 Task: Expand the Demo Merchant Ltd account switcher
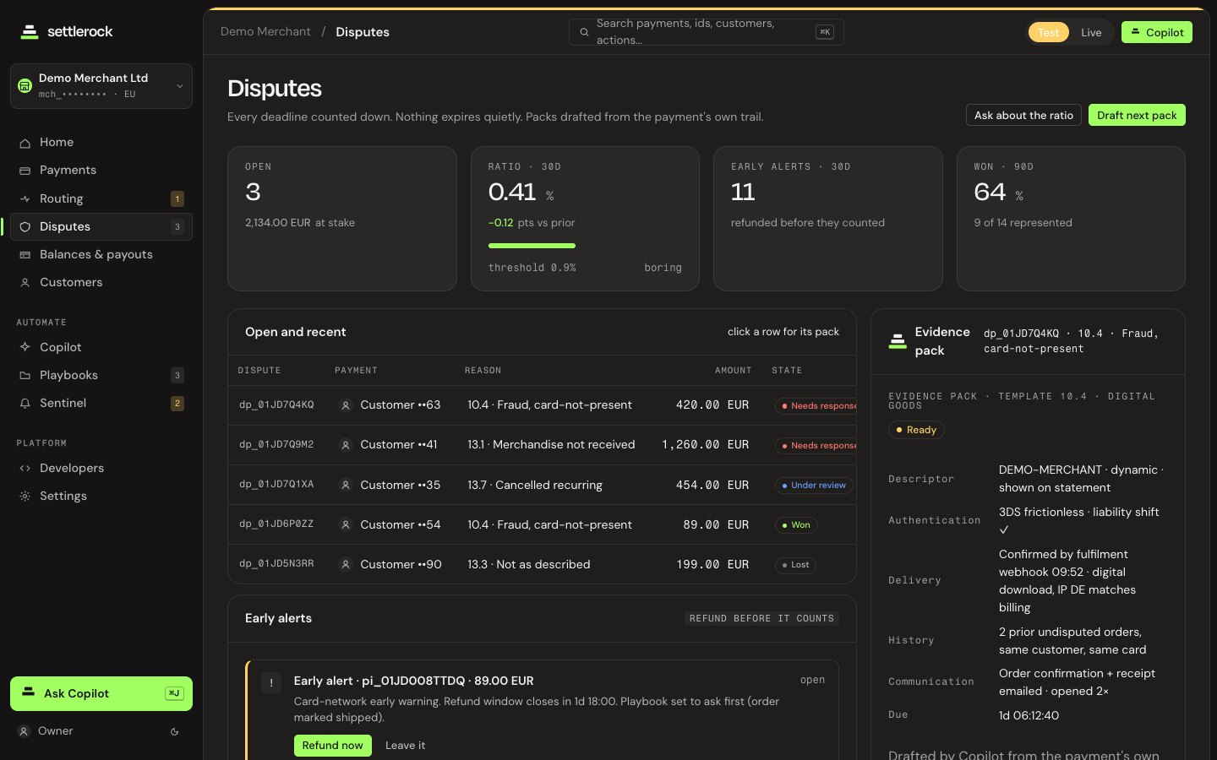point(101,86)
